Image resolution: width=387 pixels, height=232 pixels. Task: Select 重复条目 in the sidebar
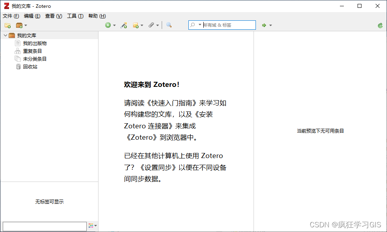[33, 51]
